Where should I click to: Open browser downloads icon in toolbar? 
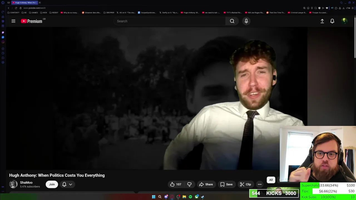click(x=343, y=8)
